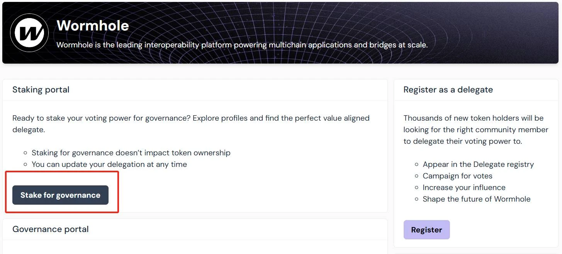
Task: Hit the purple Register button
Action: click(x=426, y=230)
